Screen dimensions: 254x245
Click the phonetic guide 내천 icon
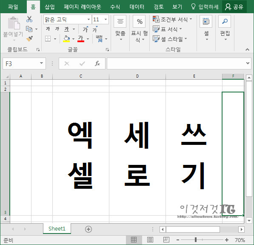[x=99, y=39]
